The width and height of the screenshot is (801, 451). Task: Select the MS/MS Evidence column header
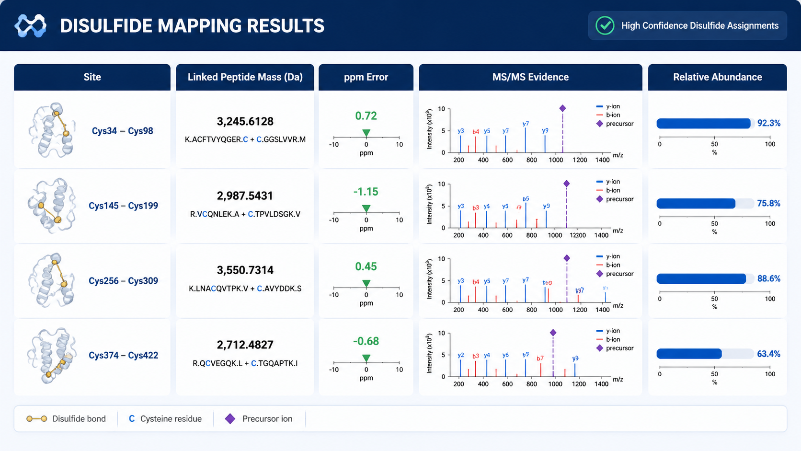point(530,77)
